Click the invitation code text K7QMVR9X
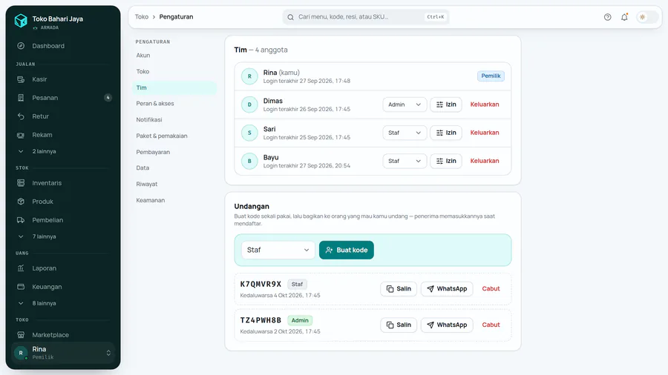The height and width of the screenshot is (375, 668). pos(261,284)
